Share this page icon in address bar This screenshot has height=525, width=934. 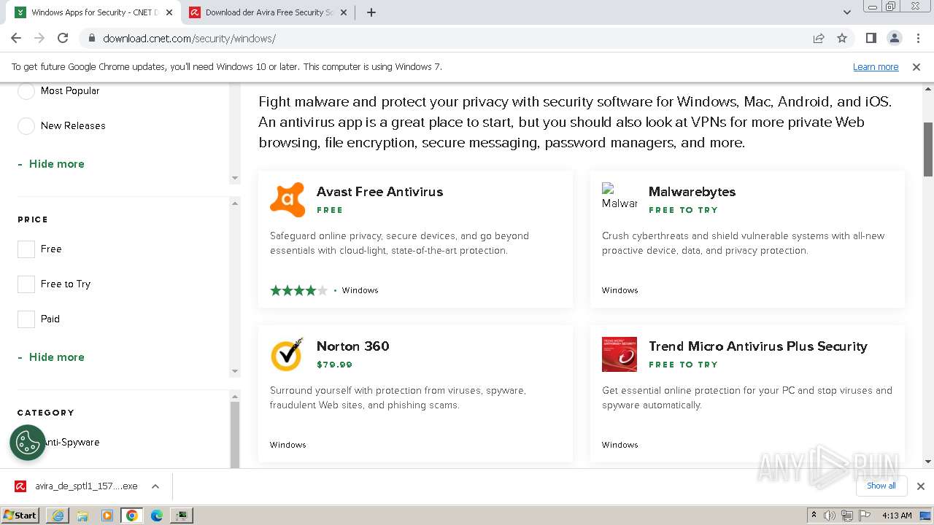819,38
